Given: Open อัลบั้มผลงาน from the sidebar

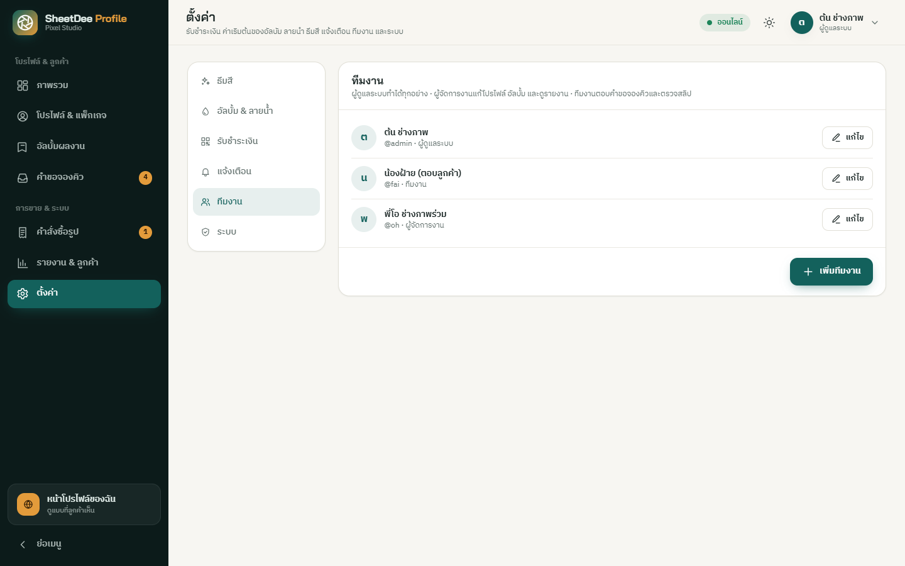Looking at the screenshot, I should pos(84,147).
